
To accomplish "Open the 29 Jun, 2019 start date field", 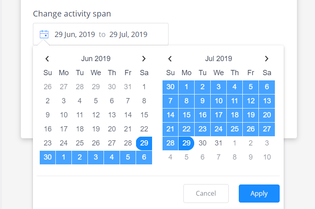I will (x=75, y=35).
